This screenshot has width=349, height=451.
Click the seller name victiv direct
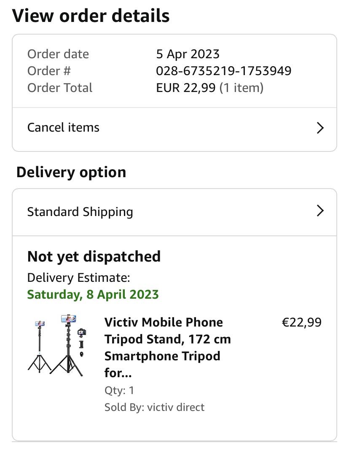(x=176, y=407)
